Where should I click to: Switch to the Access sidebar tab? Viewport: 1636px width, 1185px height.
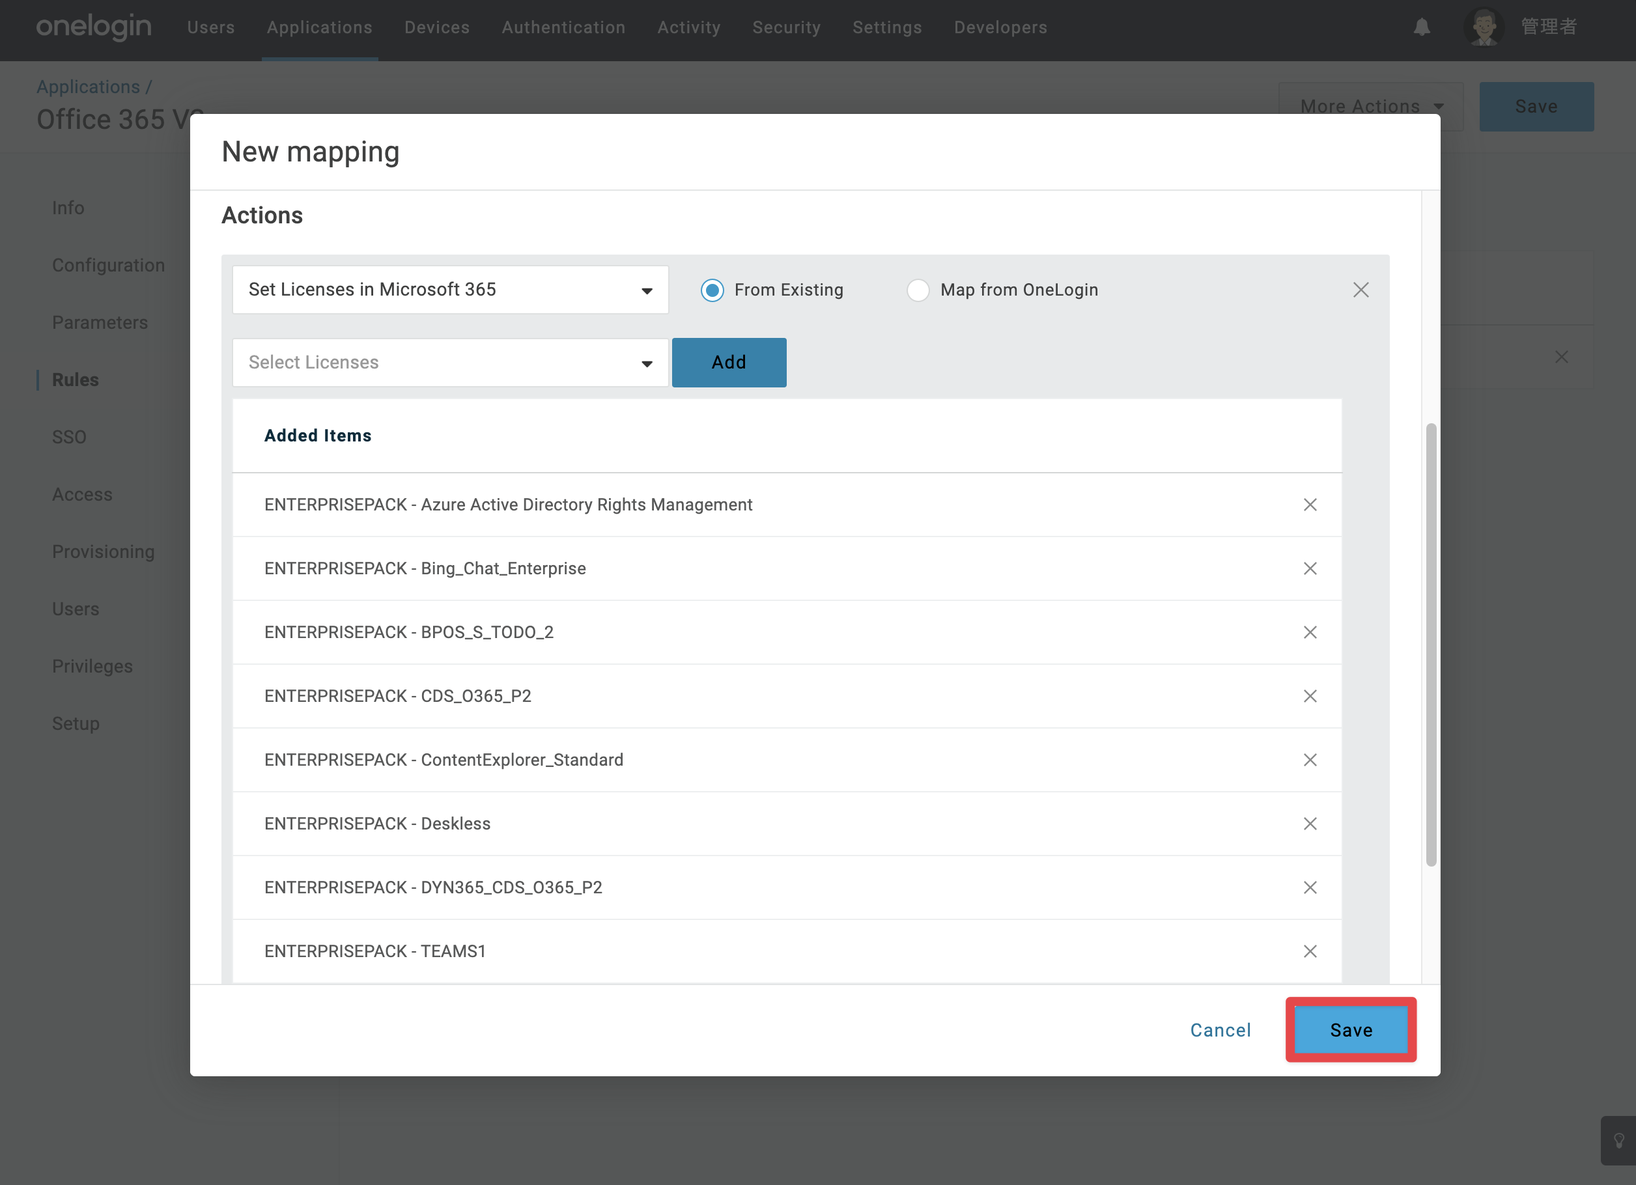coord(82,495)
